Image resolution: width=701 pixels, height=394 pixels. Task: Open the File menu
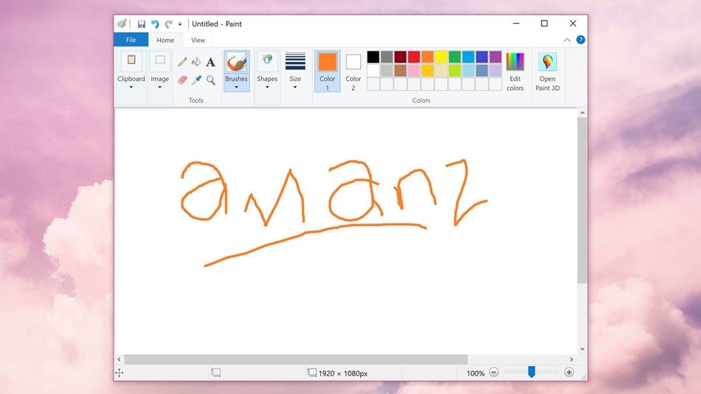[x=131, y=40]
